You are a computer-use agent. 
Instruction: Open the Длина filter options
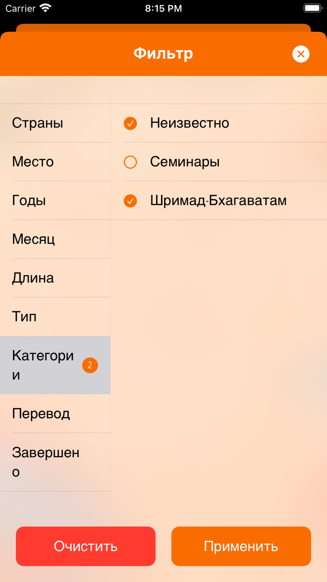[x=55, y=278]
